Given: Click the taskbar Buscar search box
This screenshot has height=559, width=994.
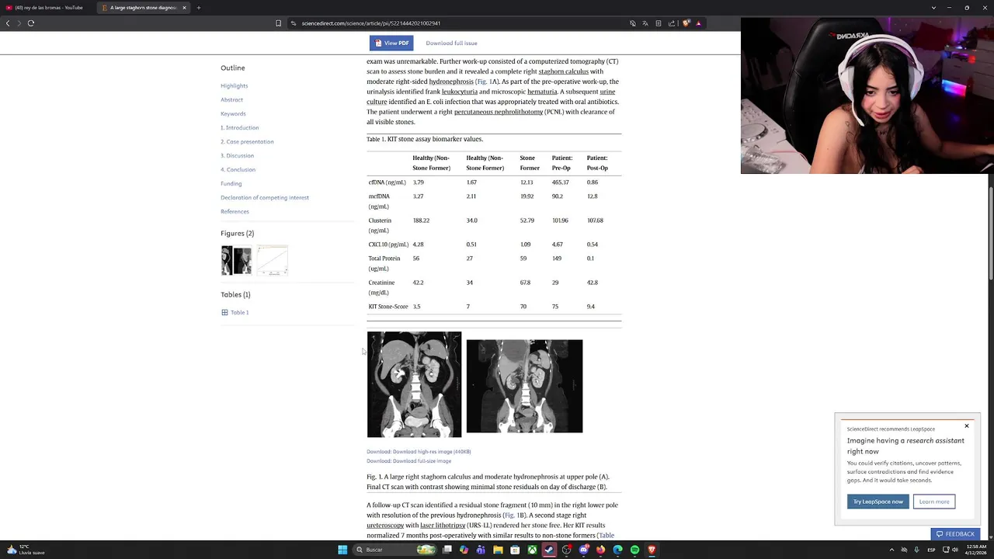Looking at the screenshot, I should 395,550.
